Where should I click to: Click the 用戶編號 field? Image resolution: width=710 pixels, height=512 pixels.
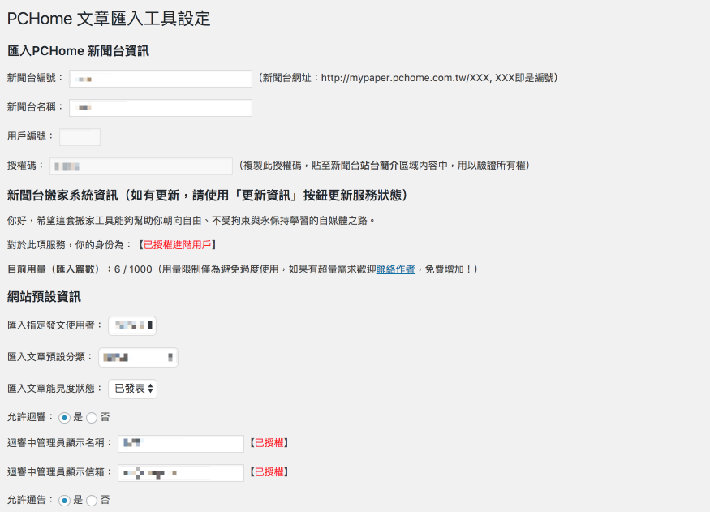click(x=80, y=136)
